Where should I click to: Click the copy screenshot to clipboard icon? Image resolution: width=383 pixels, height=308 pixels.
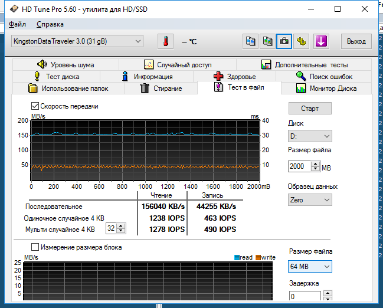click(267, 41)
